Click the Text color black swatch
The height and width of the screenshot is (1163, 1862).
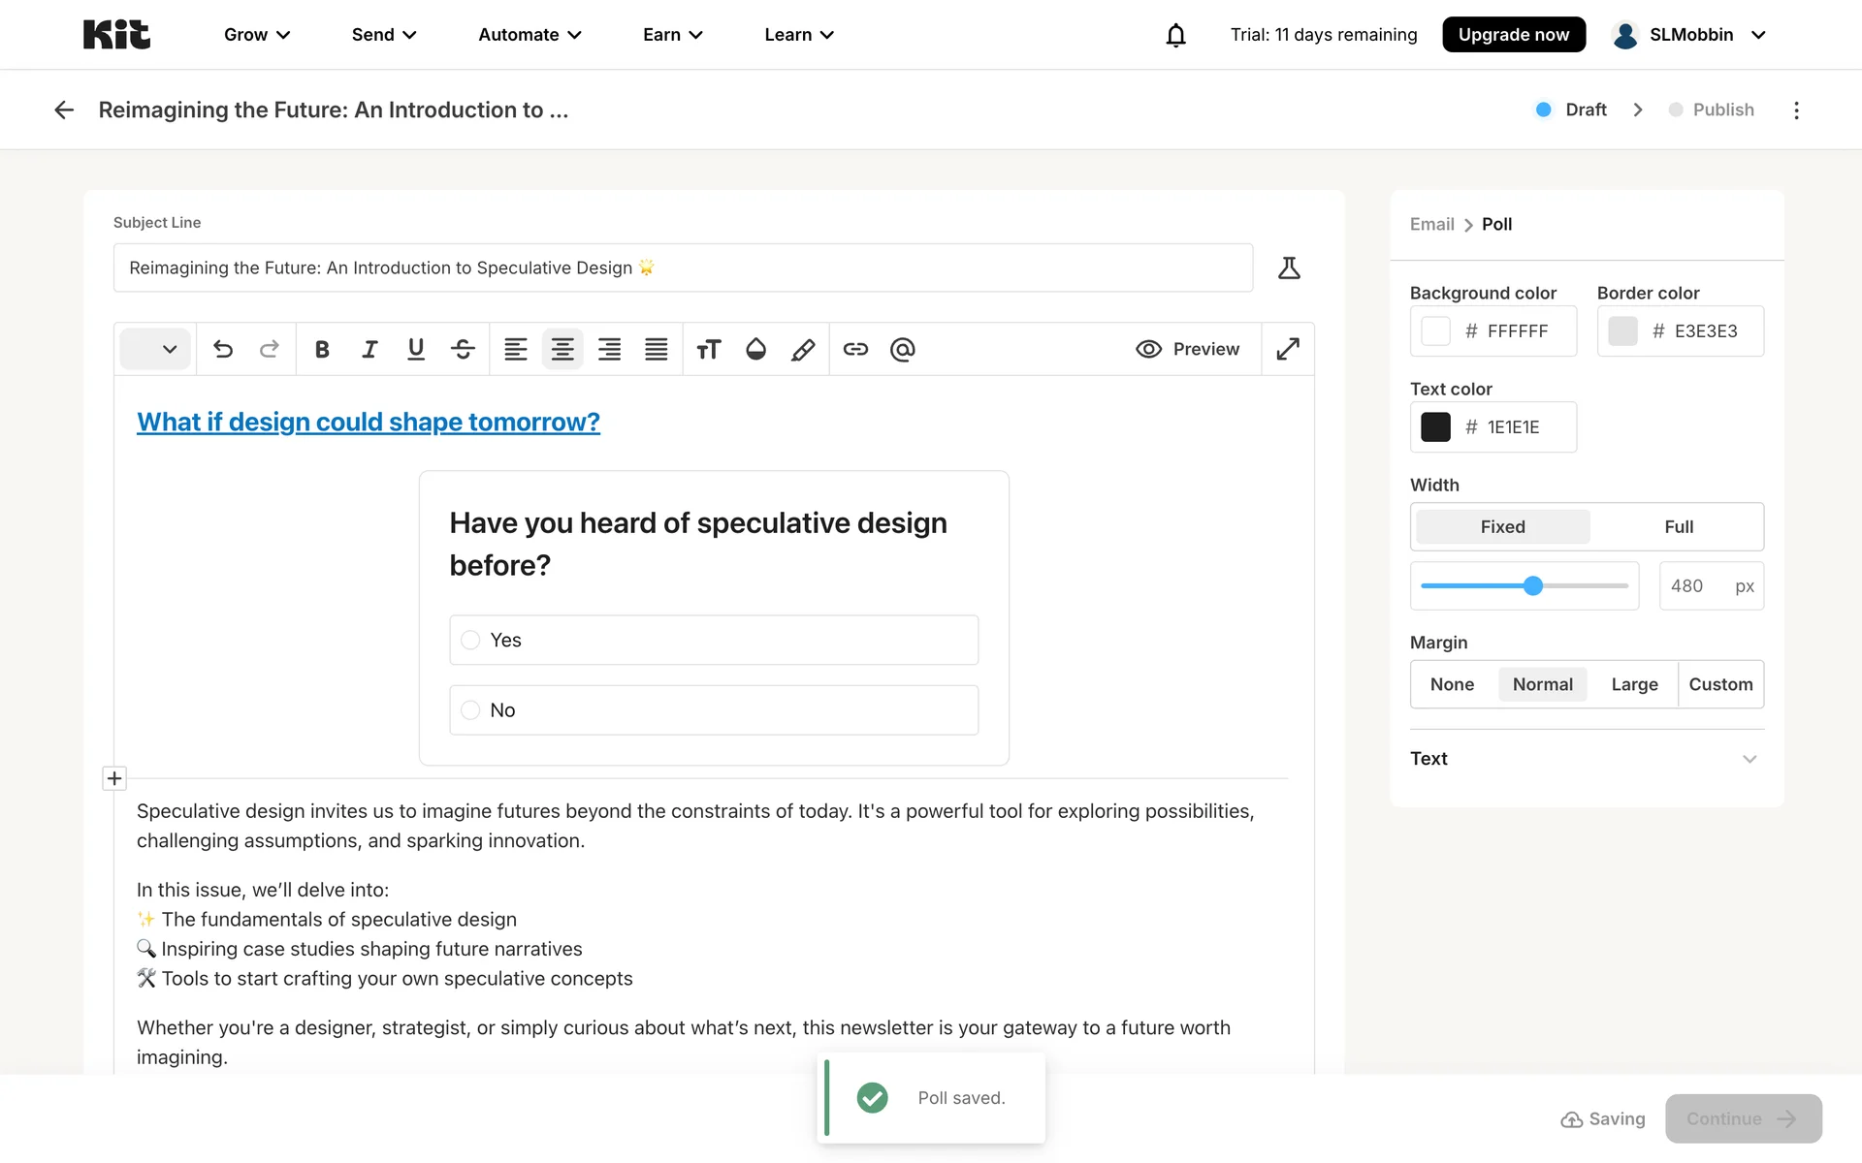click(x=1435, y=427)
